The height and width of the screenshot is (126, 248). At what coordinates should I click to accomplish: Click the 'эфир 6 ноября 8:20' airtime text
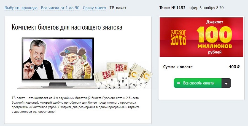pyautogui.click(x=207, y=8)
